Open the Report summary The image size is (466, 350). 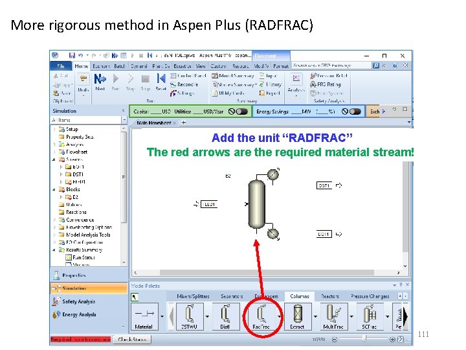click(x=269, y=93)
